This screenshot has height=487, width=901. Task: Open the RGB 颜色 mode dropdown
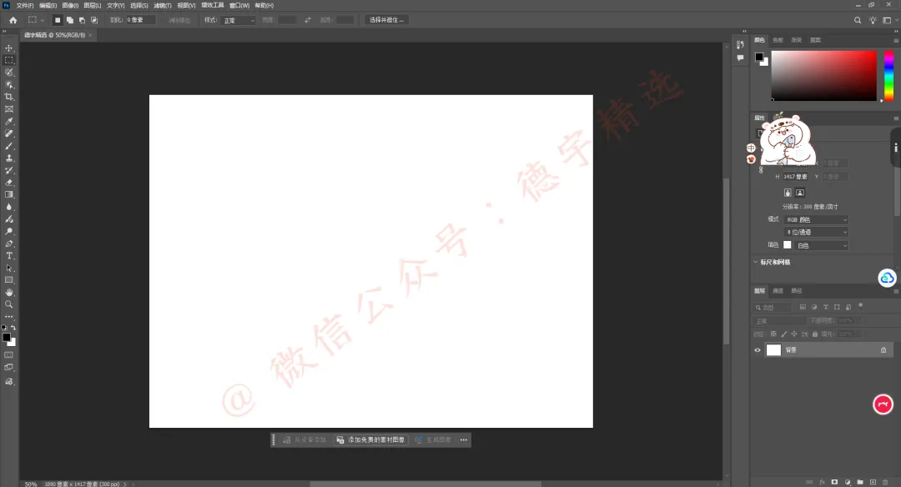[817, 219]
